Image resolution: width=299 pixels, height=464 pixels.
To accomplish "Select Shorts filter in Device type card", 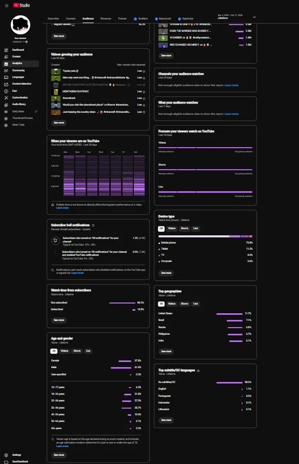I will (x=185, y=229).
